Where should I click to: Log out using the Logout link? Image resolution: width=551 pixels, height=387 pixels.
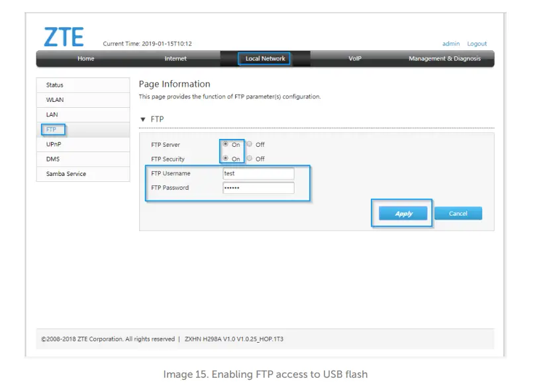(477, 44)
